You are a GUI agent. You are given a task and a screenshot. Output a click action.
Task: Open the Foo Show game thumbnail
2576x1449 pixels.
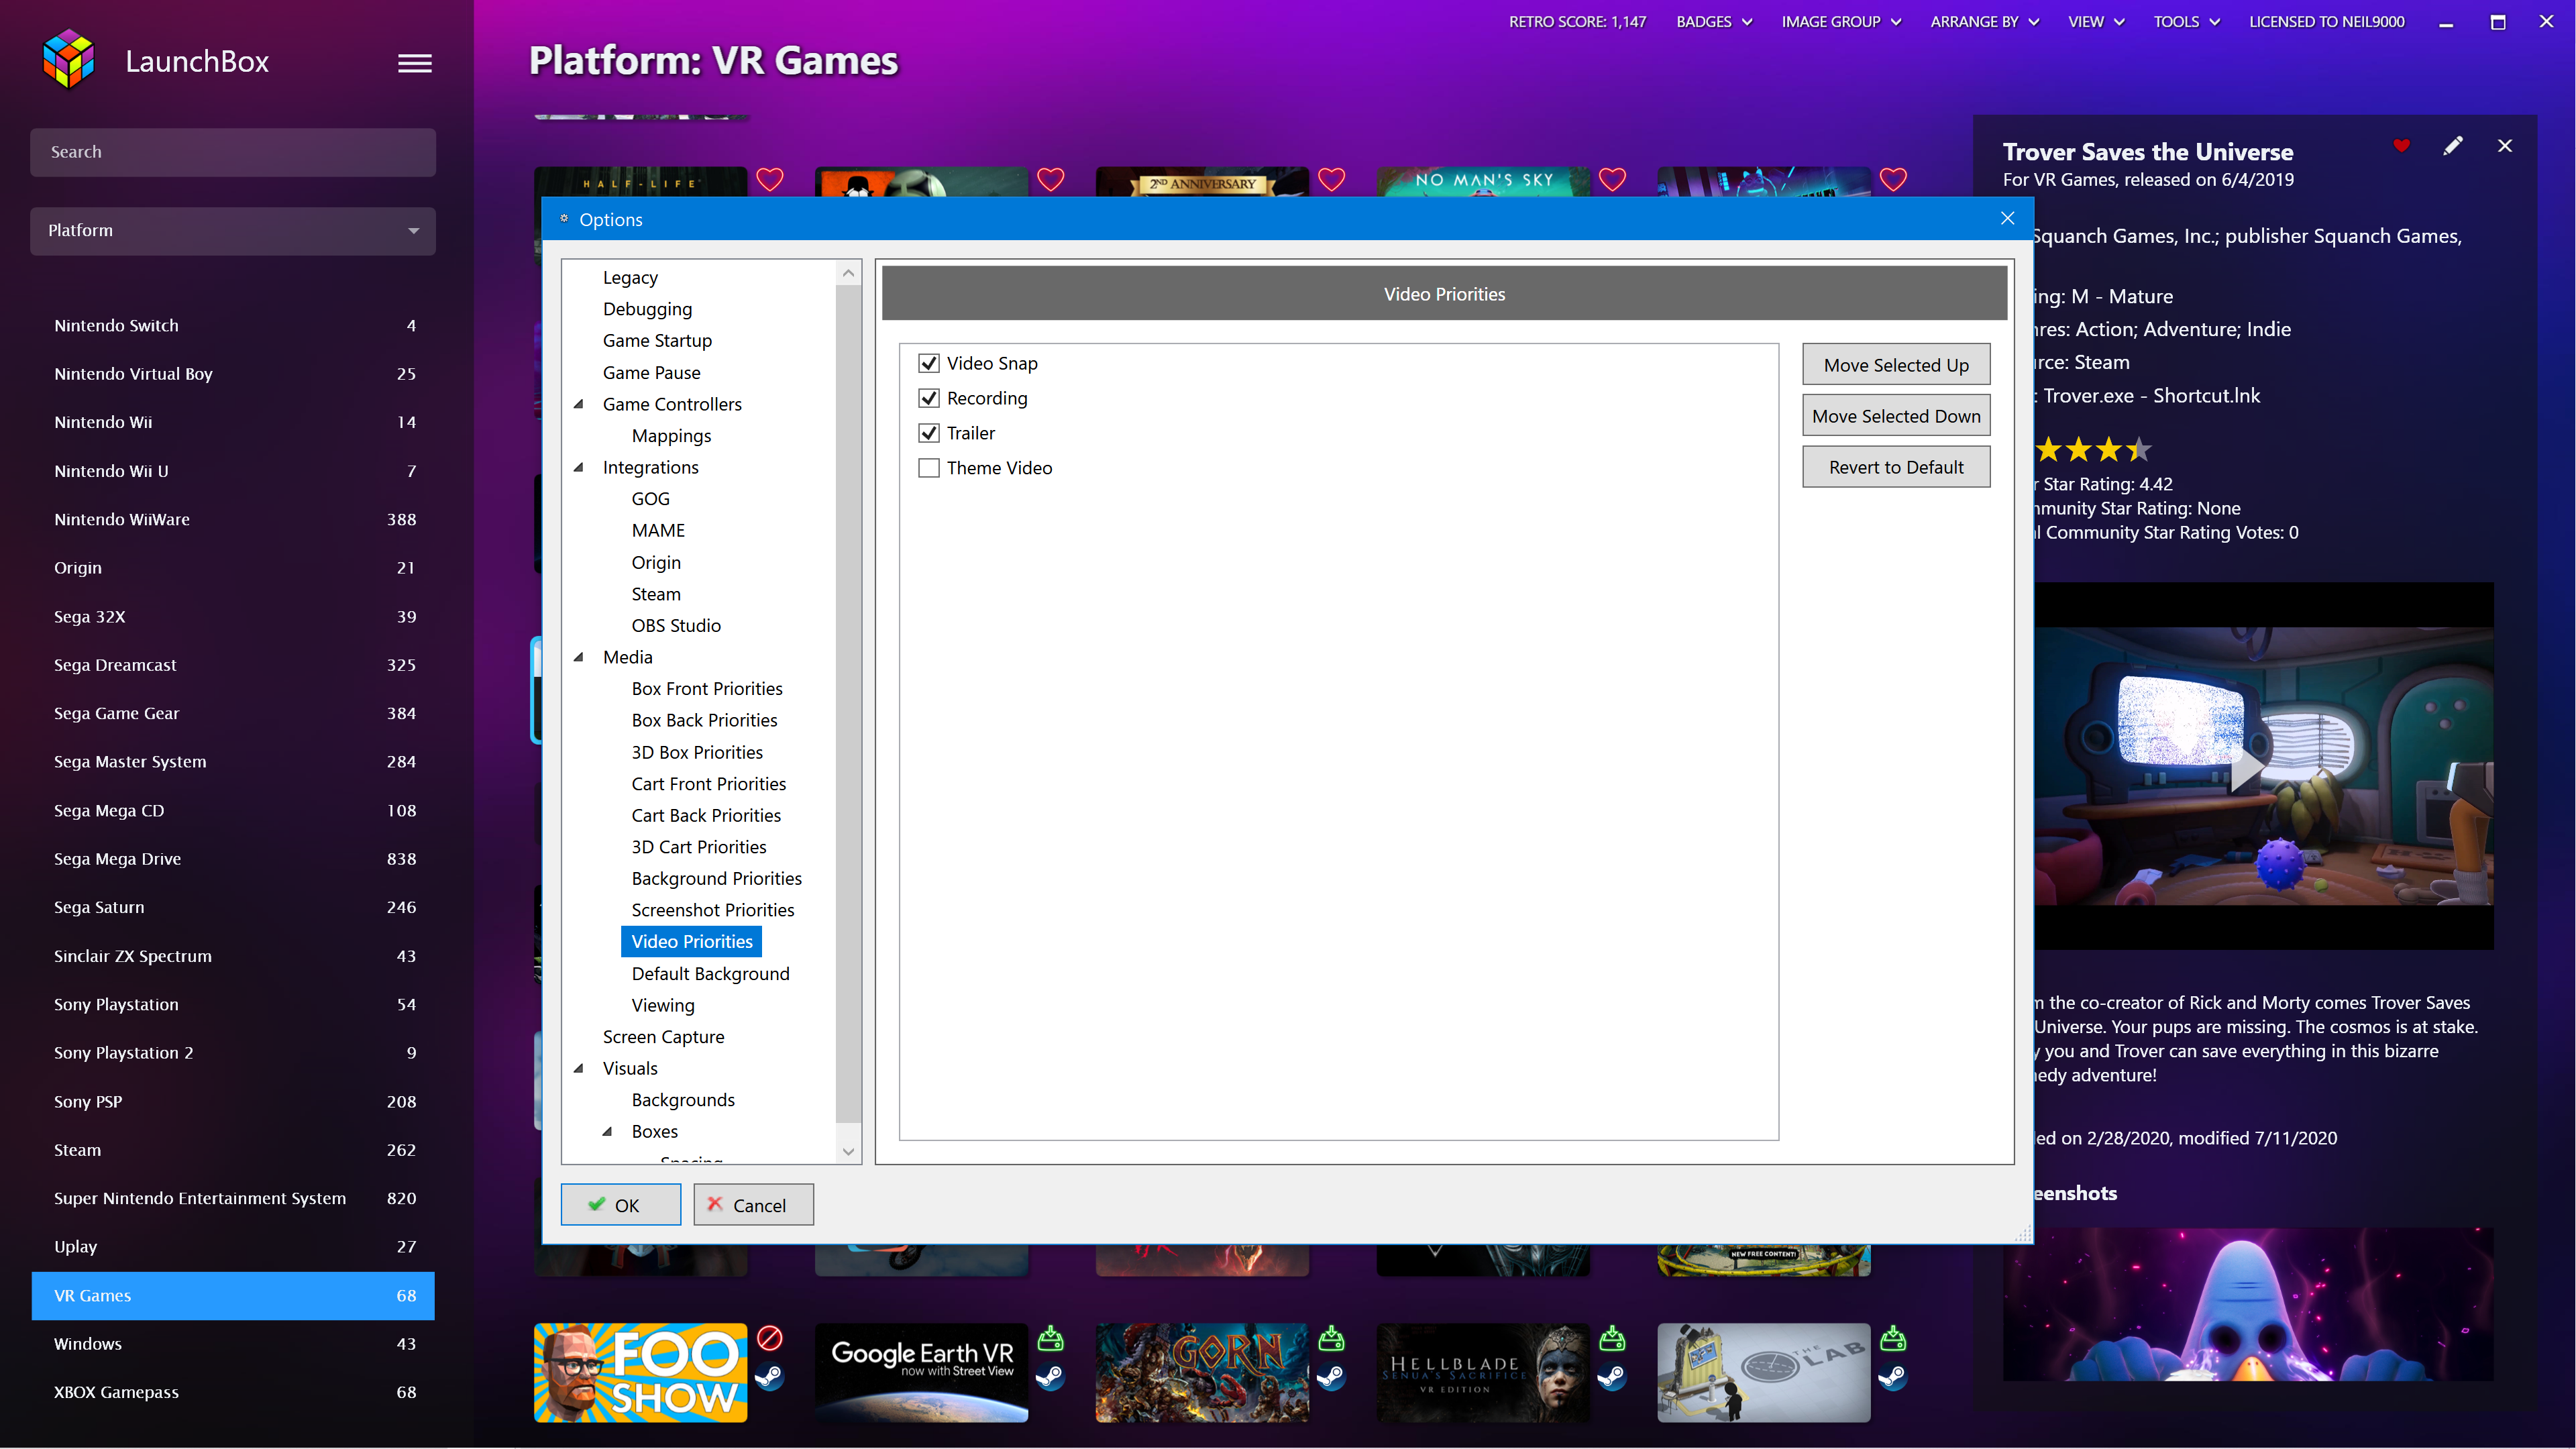[640, 1373]
